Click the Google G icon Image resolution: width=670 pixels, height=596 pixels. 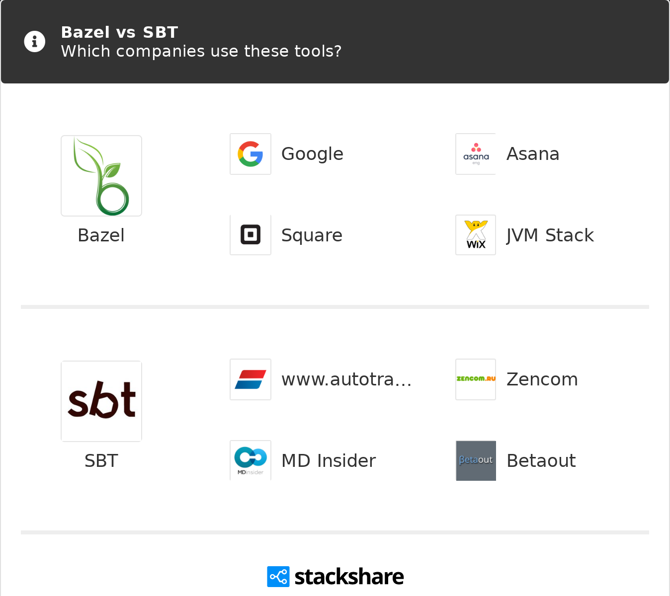[251, 154]
